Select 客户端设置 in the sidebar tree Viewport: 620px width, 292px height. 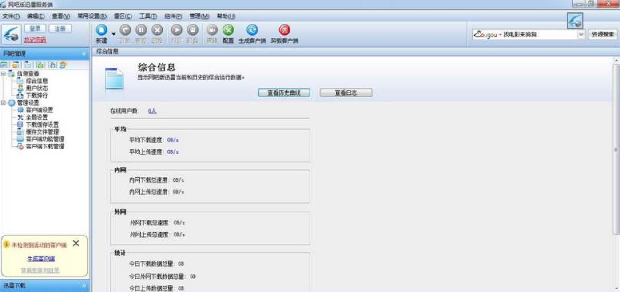pos(39,110)
